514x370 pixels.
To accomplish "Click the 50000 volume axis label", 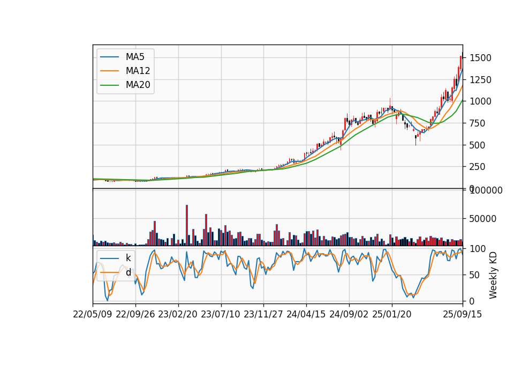I will pos(482,219).
